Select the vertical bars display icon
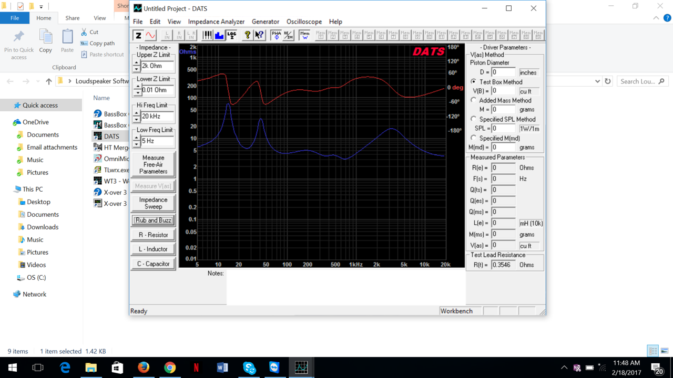This screenshot has height=378, width=673. [x=207, y=35]
